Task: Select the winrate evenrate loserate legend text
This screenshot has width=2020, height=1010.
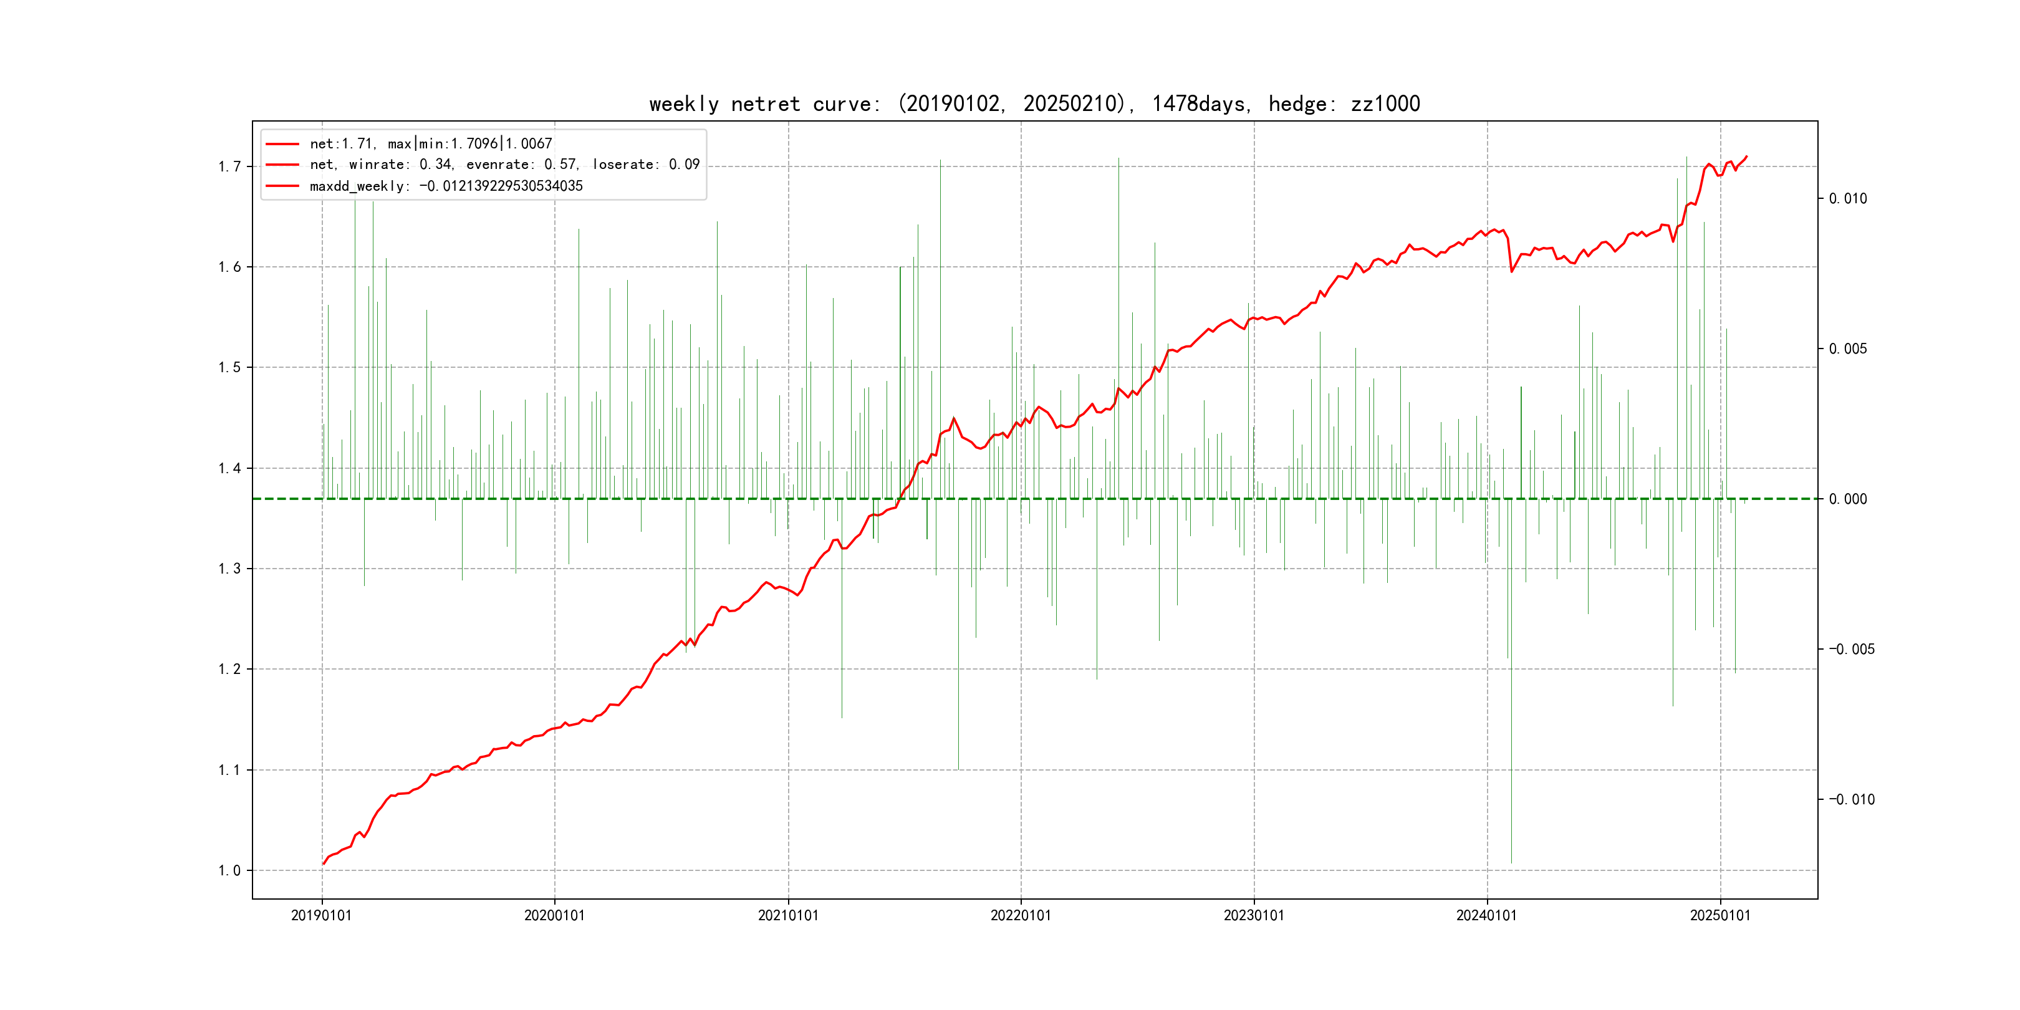Action: pyautogui.click(x=504, y=165)
